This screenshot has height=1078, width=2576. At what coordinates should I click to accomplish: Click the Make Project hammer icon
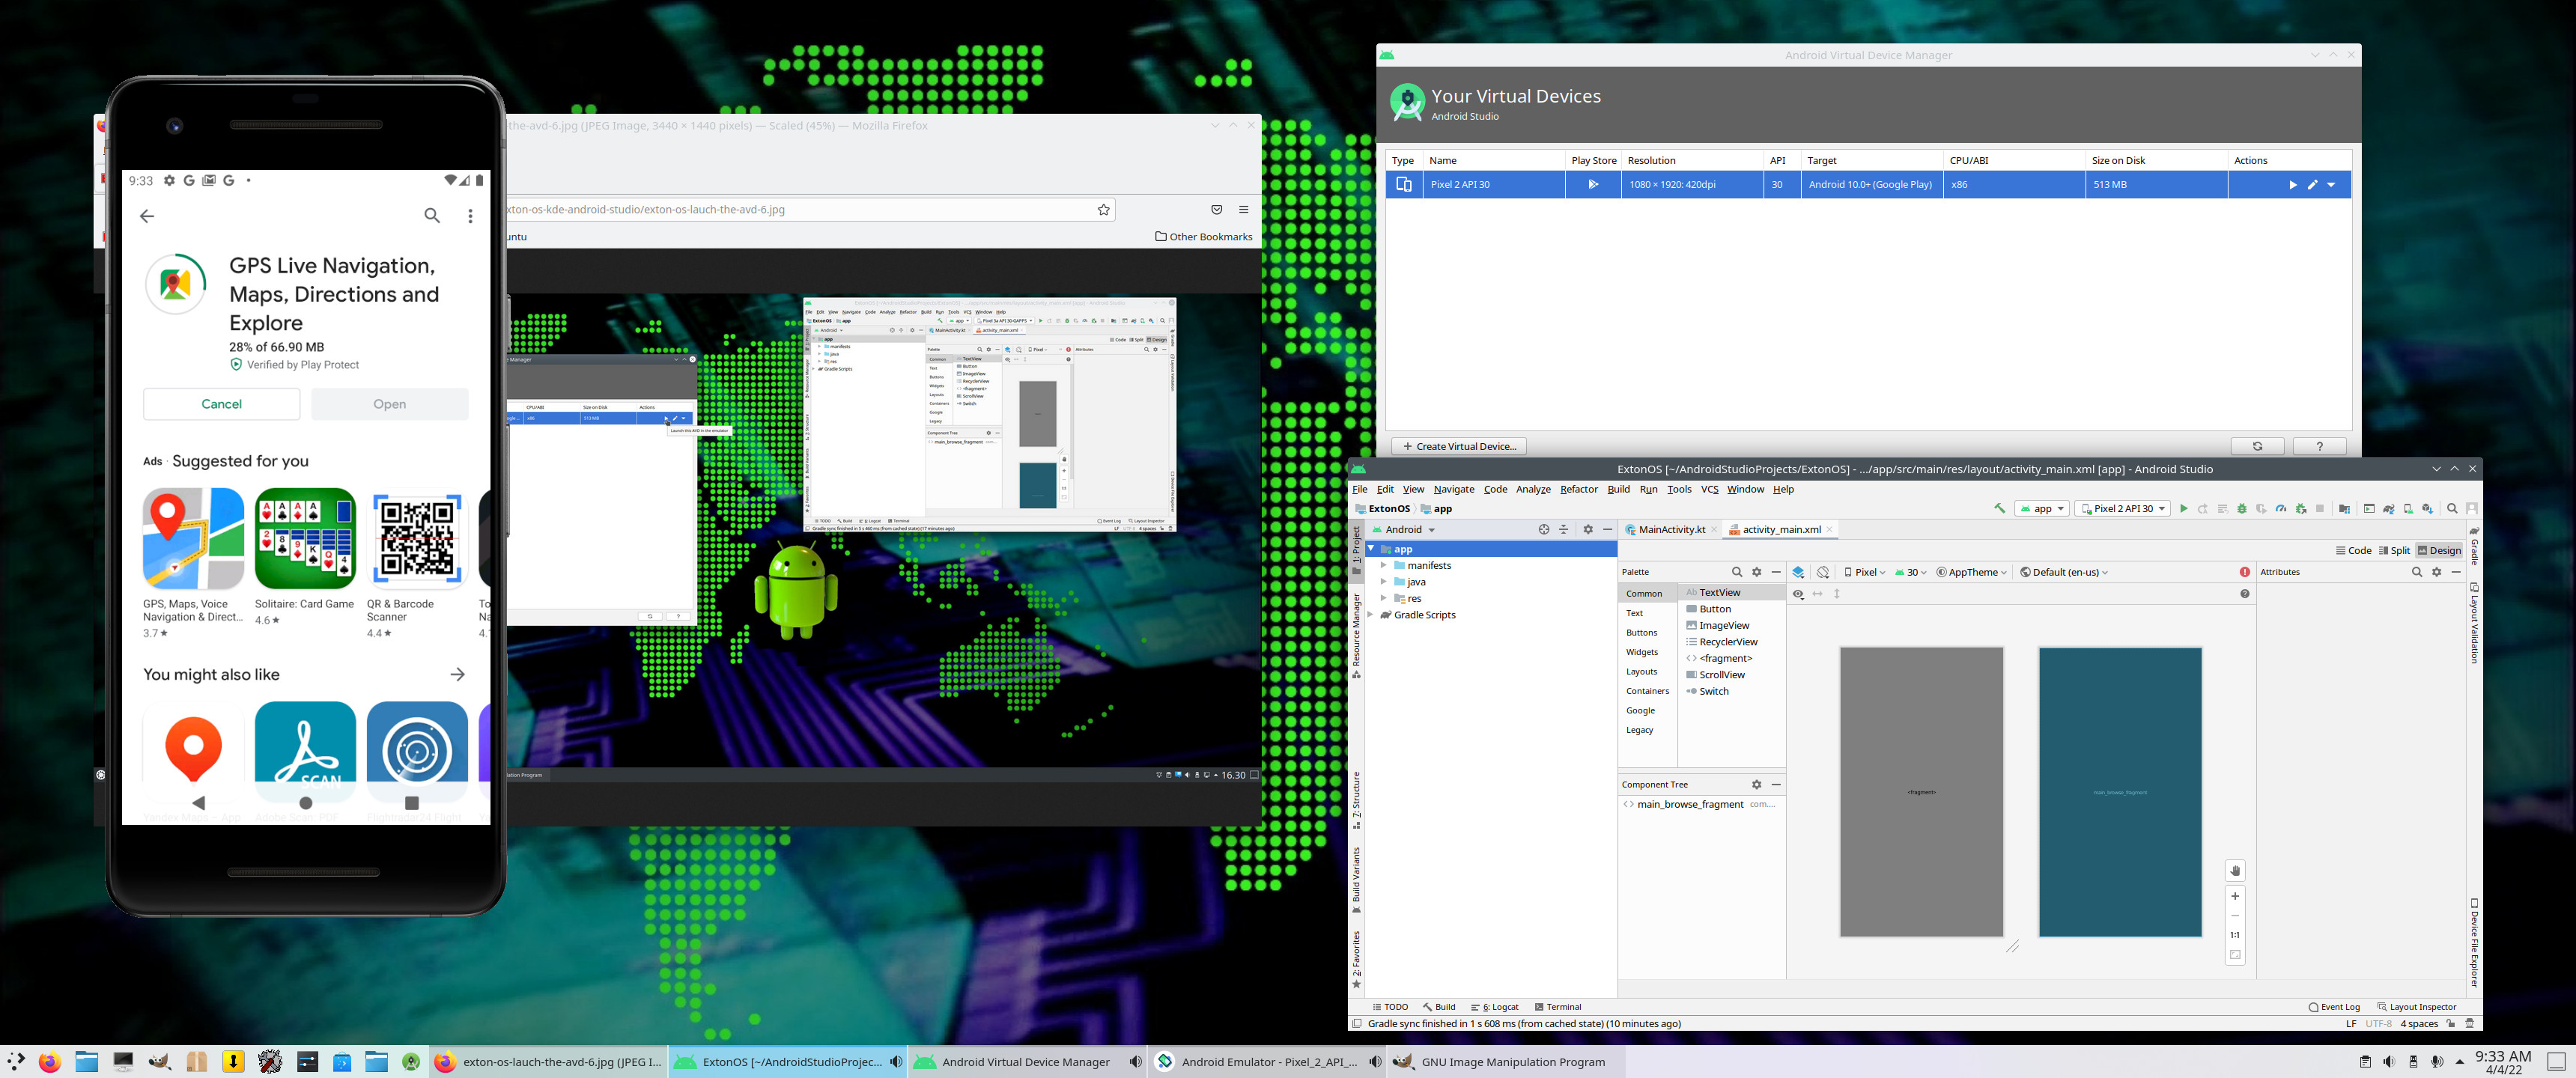[x=1999, y=509]
